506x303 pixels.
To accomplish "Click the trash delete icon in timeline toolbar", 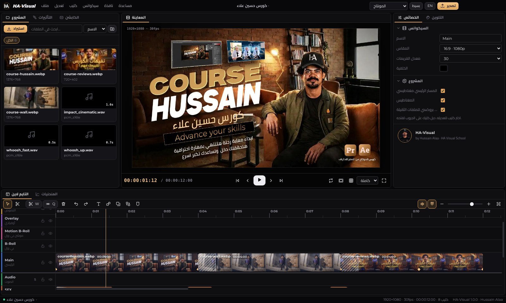I will click(x=63, y=204).
